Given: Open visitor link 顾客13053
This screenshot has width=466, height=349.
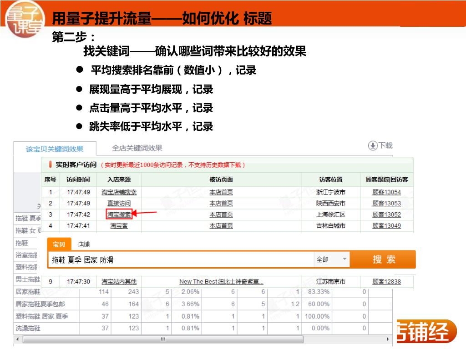Looking at the screenshot, I should (386, 203).
